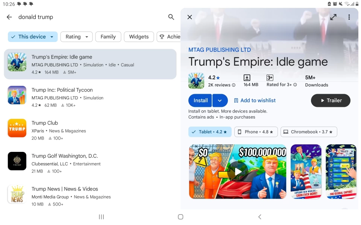
Task: Open Trump Club app icon
Action: point(17,128)
